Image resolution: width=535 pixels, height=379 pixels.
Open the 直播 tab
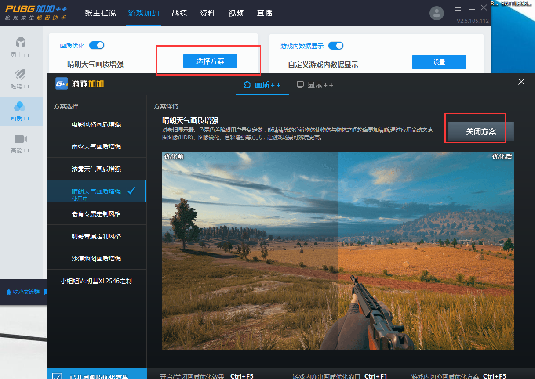pyautogui.click(x=265, y=13)
